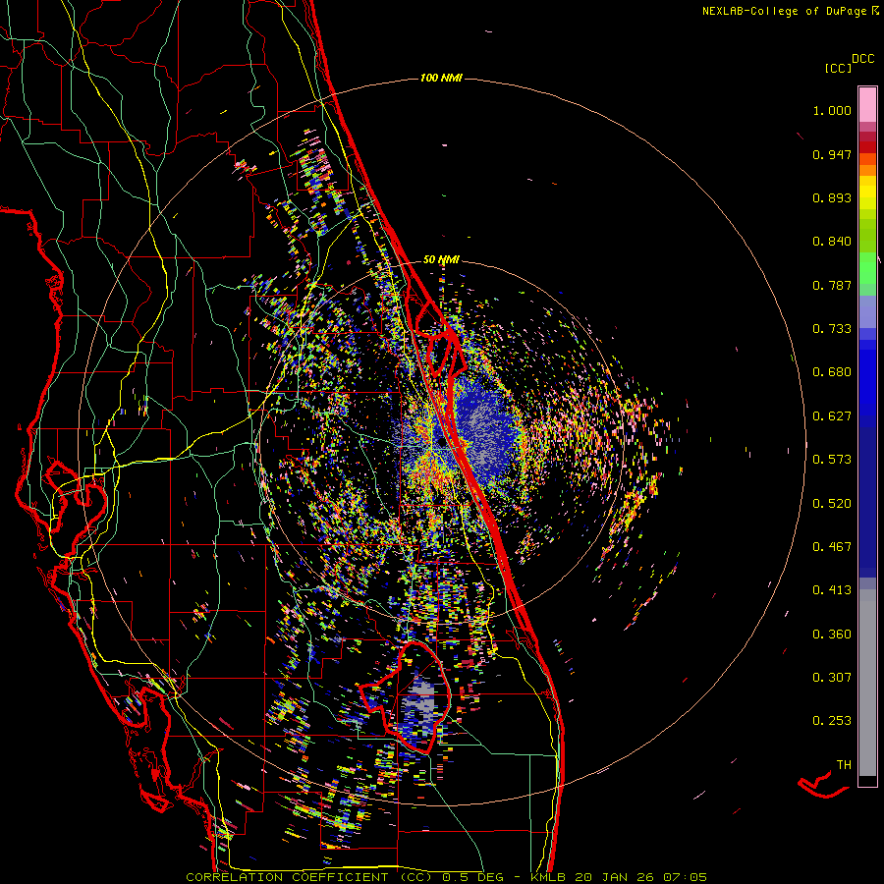The width and height of the screenshot is (884, 884).
Task: Select the 0.573 color scale value
Action: (x=832, y=460)
